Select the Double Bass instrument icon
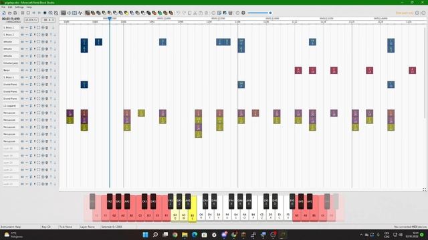 (x=93, y=13)
